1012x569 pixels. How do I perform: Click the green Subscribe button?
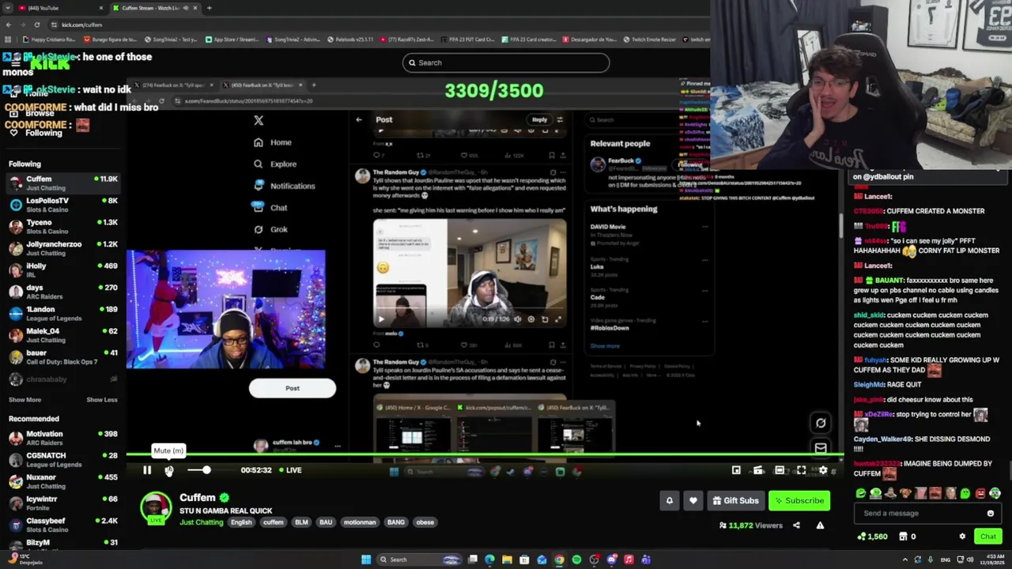click(799, 500)
